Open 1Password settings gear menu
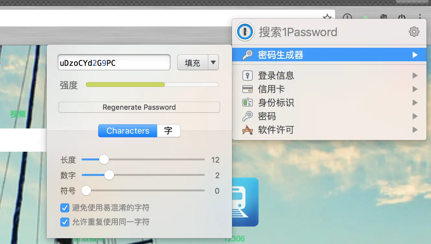 pos(414,32)
